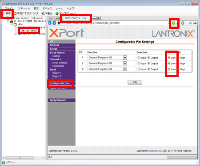Click the globe Upgrade icon in toolbar

57,13
